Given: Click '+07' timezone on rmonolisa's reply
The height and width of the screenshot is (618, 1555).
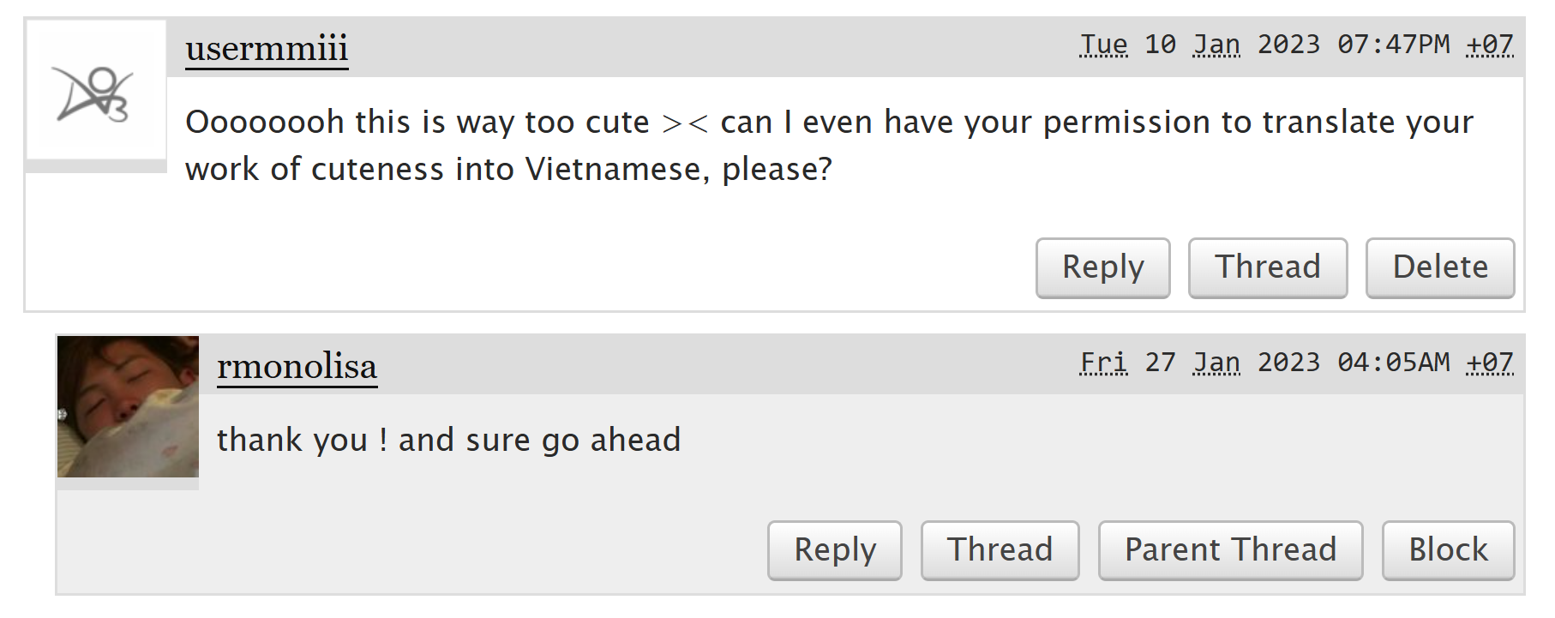Looking at the screenshot, I should pyautogui.click(x=1490, y=363).
